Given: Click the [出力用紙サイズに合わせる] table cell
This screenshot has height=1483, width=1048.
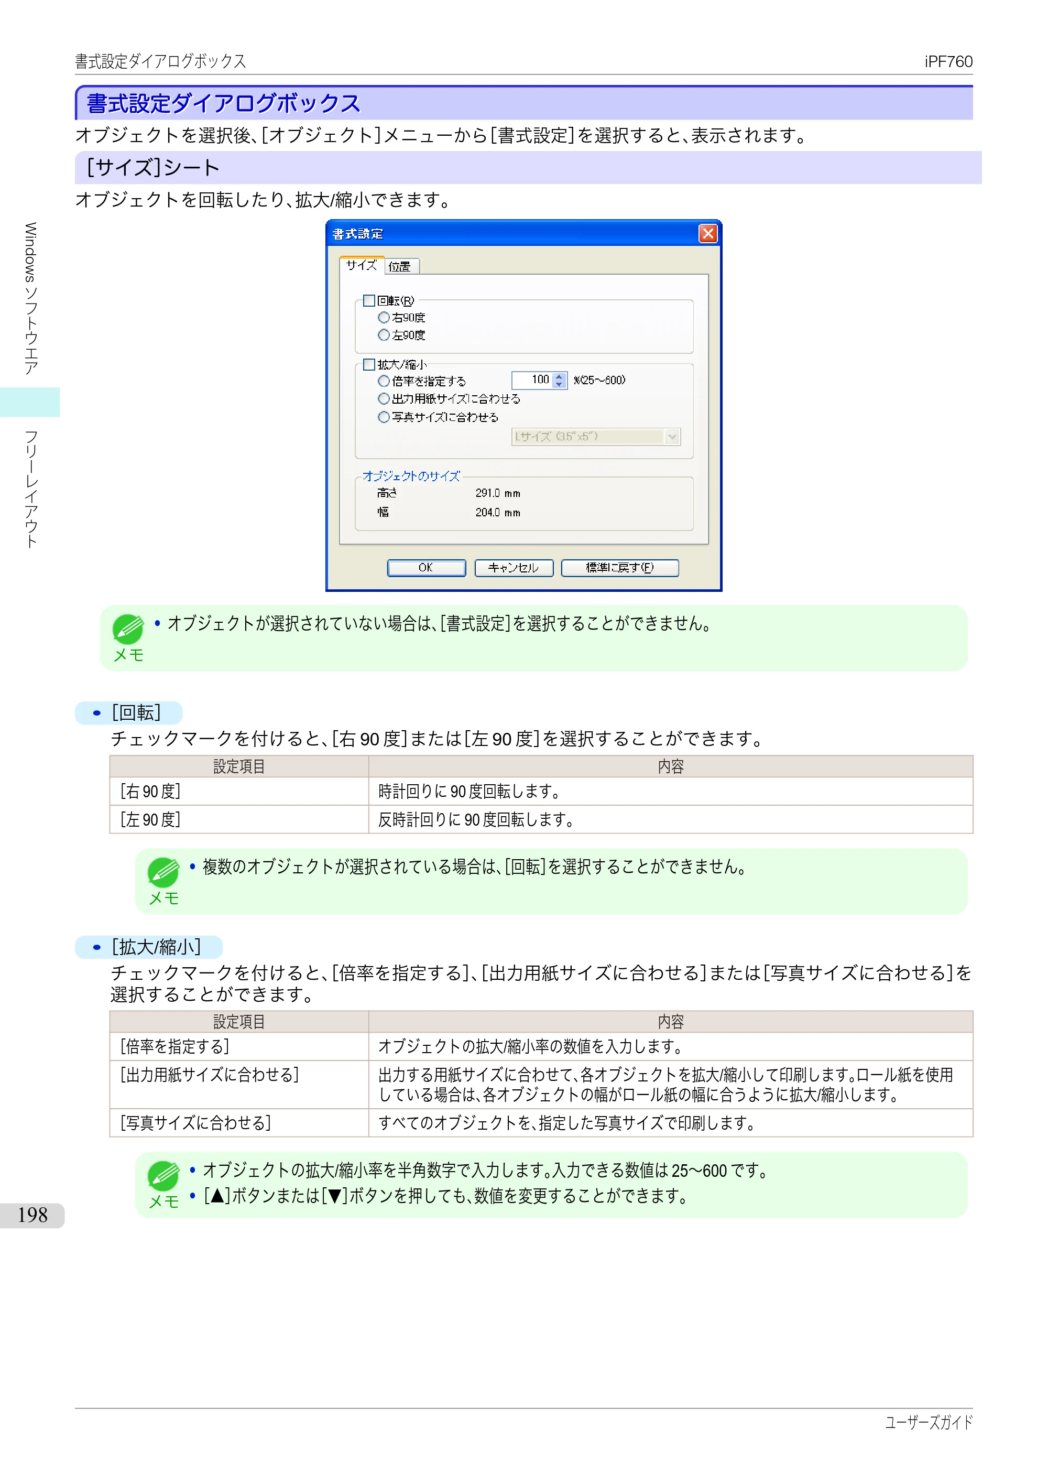Looking at the screenshot, I should 239,1085.
